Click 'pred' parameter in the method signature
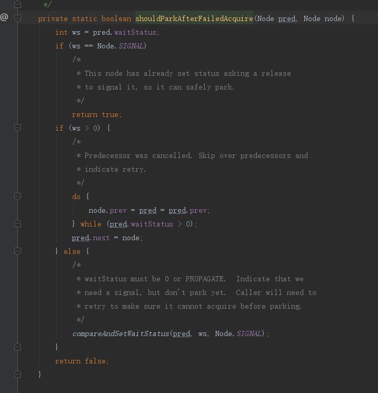The height and width of the screenshot is (393, 378). pos(286,18)
